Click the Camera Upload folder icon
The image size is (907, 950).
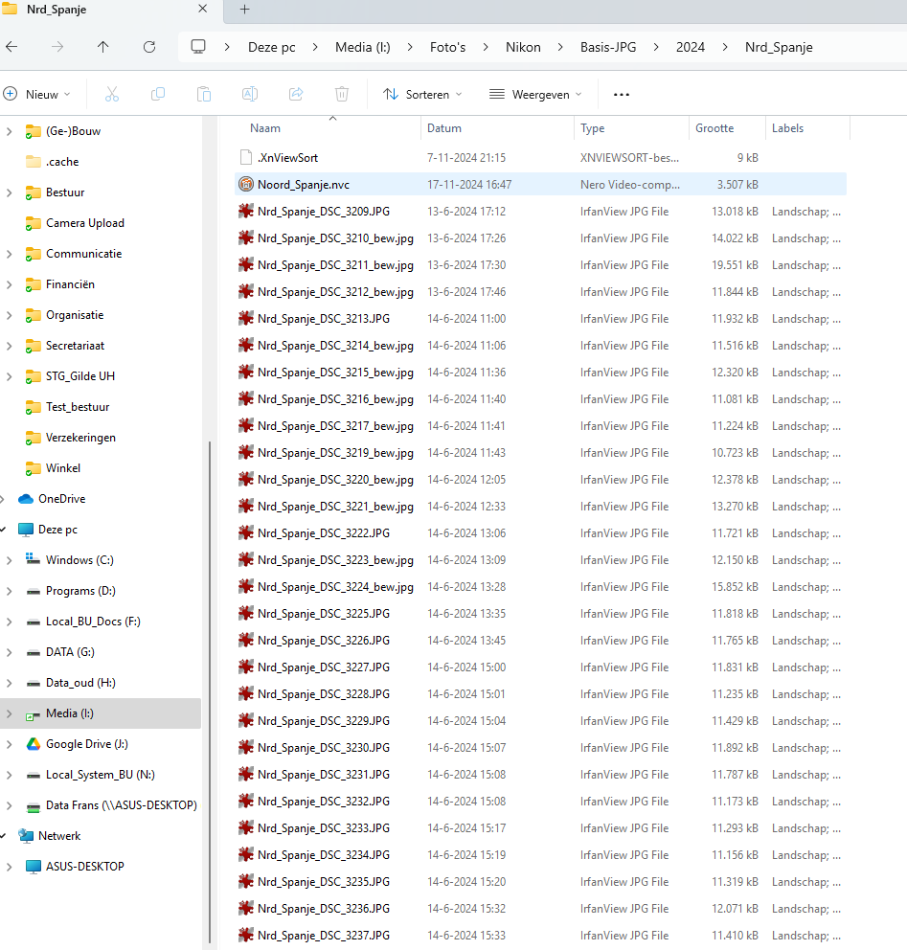tap(34, 223)
